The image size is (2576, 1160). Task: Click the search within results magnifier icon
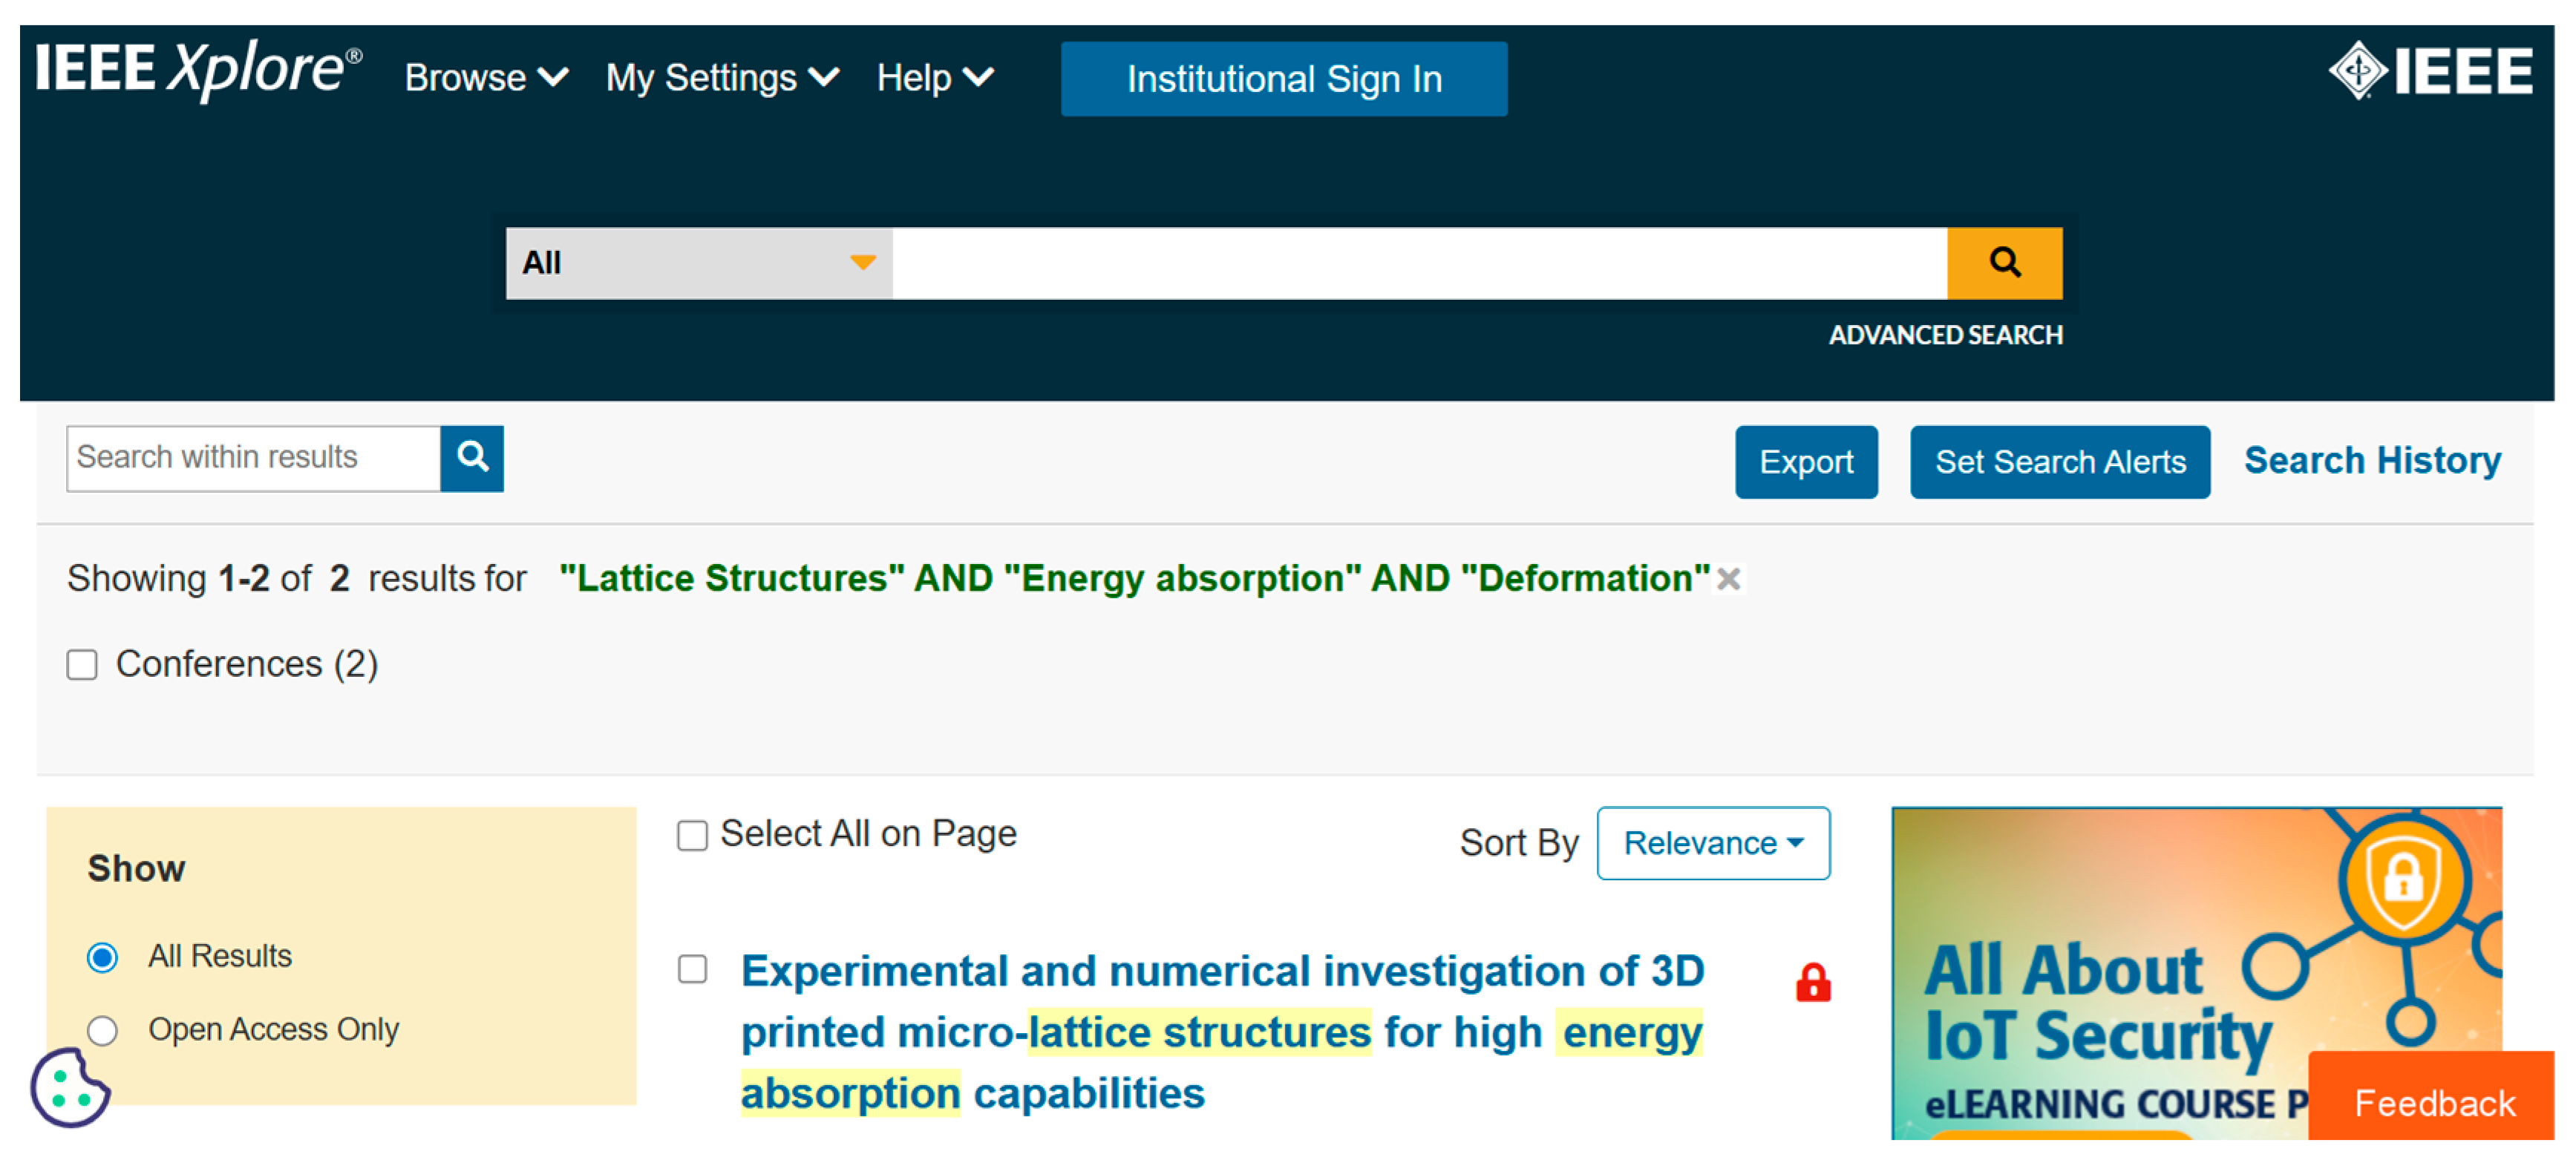(472, 458)
